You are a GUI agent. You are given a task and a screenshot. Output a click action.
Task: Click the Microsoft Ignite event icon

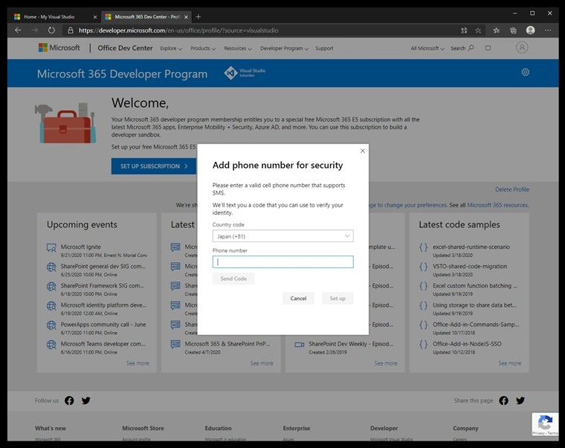click(x=51, y=248)
